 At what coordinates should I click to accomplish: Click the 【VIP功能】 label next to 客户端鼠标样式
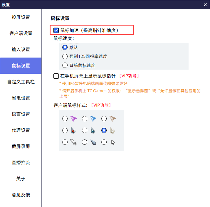pyautogui.click(x=101, y=105)
